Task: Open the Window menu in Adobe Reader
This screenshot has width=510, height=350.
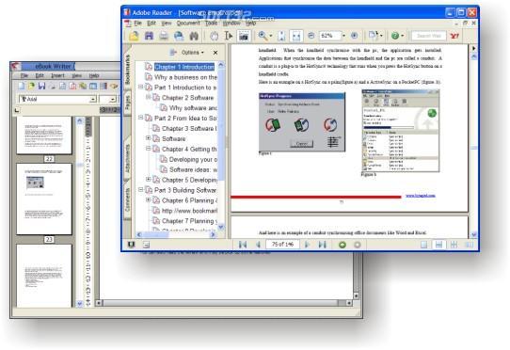Action: pyautogui.click(x=231, y=24)
